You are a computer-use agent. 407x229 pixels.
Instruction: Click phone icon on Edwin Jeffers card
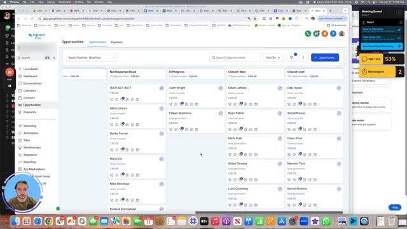point(230,104)
